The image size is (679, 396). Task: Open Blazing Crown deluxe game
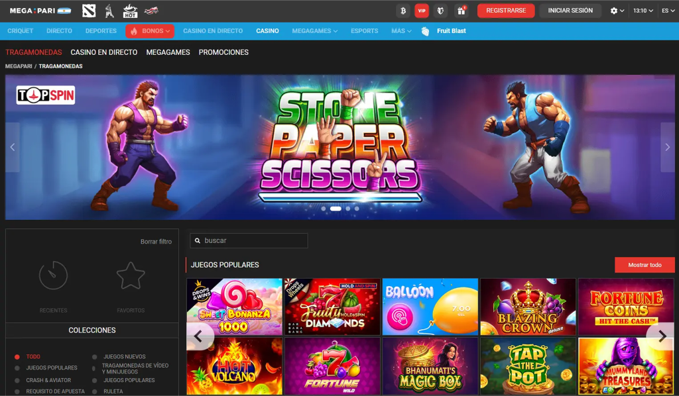[x=528, y=307]
